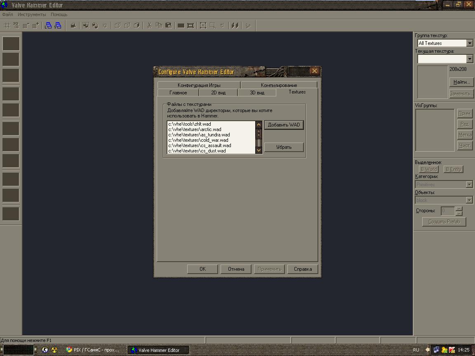The height and width of the screenshot is (356, 475).
Task: Click the larger grid size icon
Action: coord(35,26)
